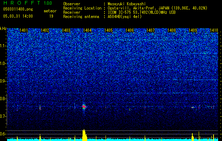Click the 1410 time marker

tap(214, 30)
